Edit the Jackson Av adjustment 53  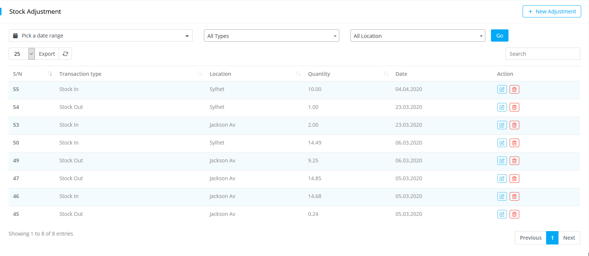502,125
